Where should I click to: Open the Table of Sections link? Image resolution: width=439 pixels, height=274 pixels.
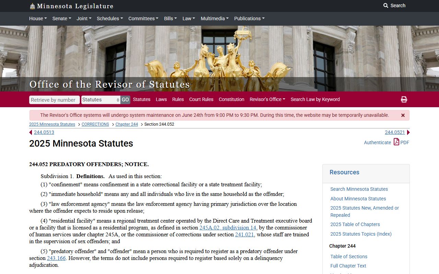[x=349, y=257]
